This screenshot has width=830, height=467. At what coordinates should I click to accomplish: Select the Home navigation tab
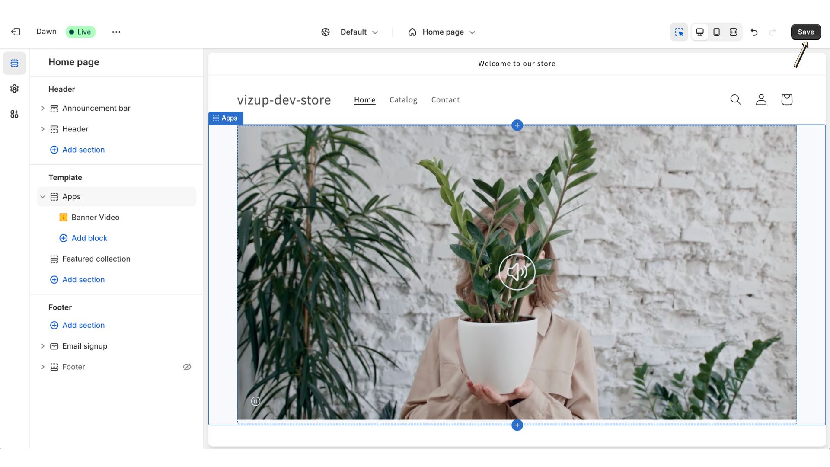365,100
